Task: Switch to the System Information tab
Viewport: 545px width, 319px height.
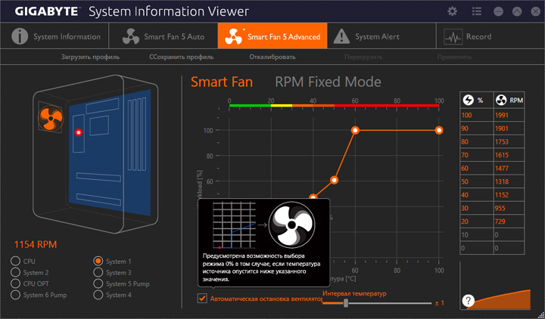Action: tap(54, 36)
